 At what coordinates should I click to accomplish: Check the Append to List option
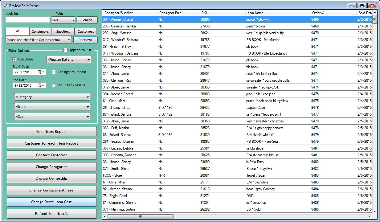[x=66, y=50]
